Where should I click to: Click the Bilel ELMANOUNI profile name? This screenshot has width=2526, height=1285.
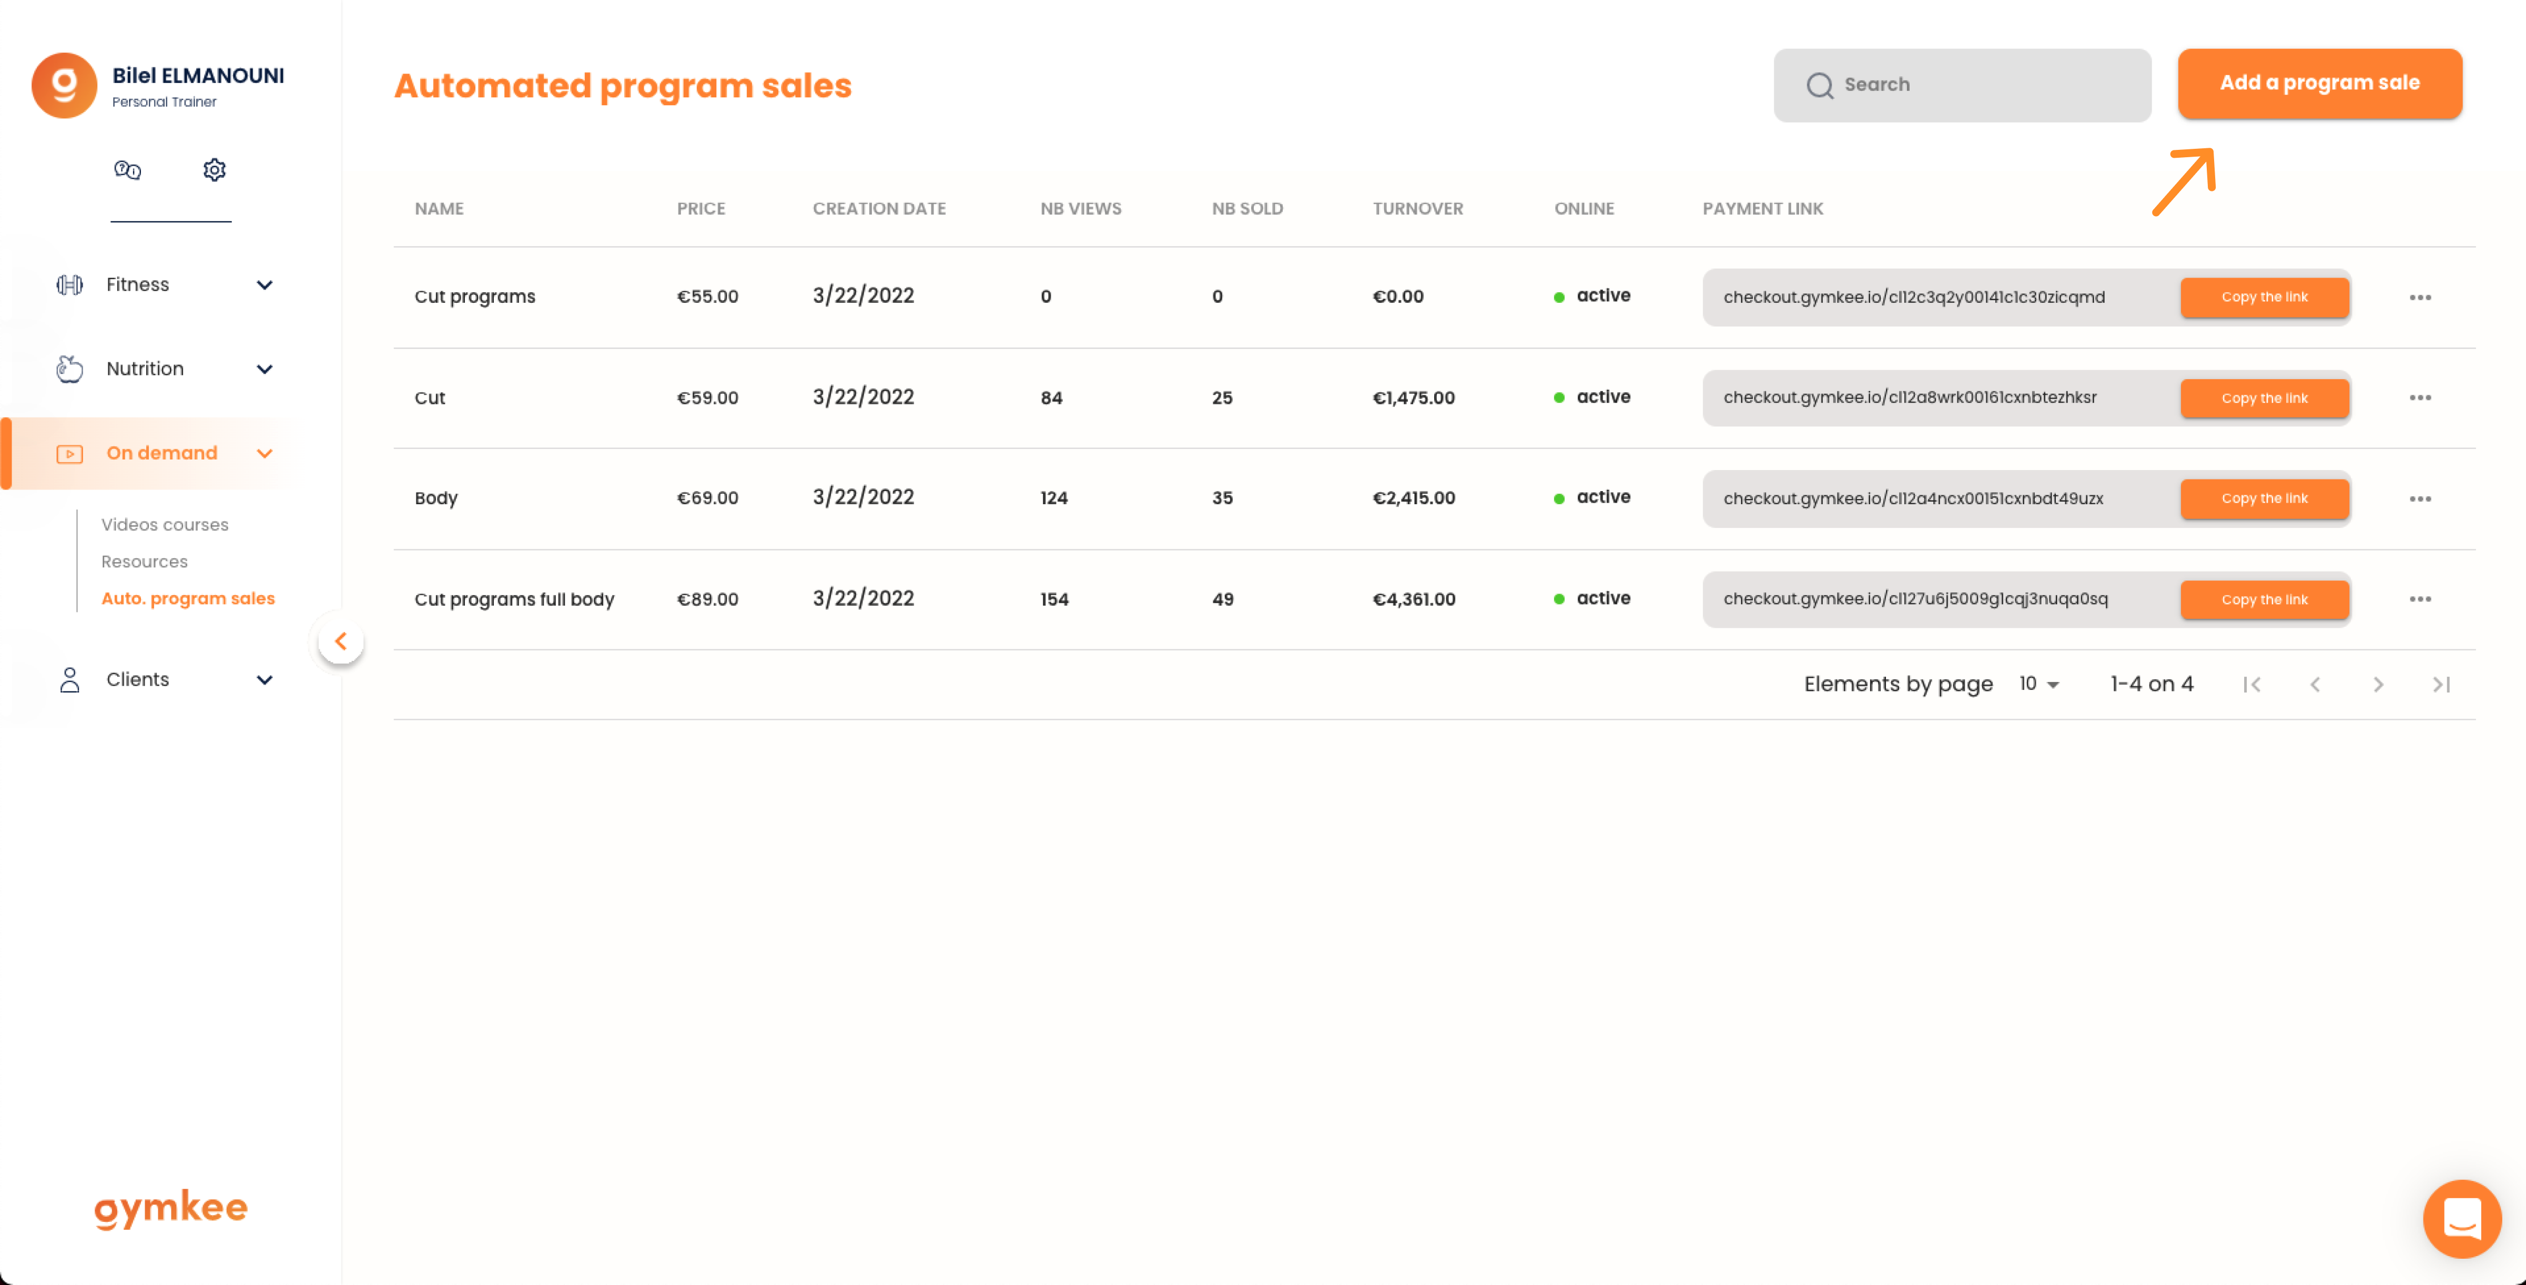pos(198,76)
